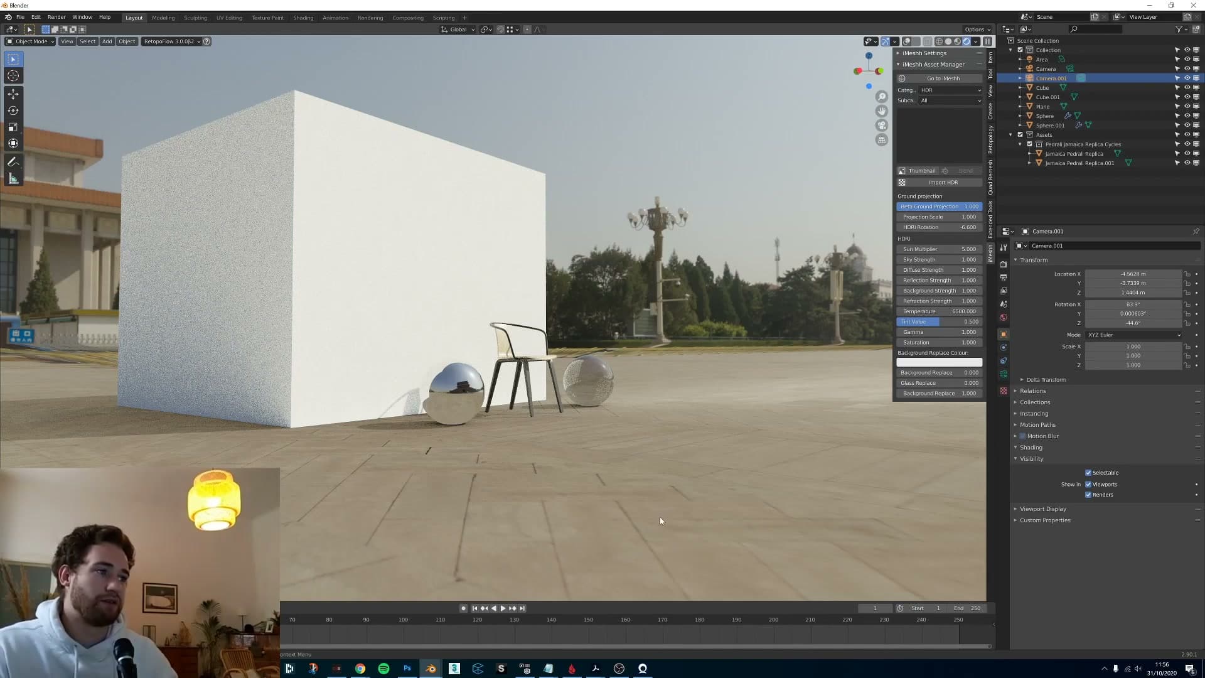Screen dimensions: 1205x678
Task: Switch to rendered viewport shading
Action: tap(967, 41)
